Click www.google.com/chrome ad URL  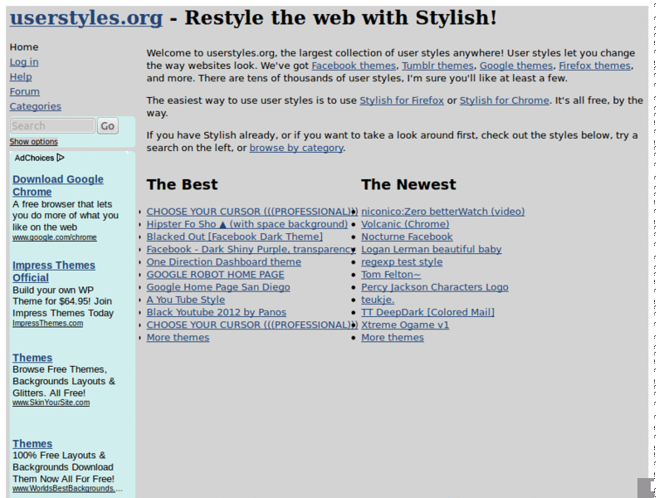[55, 237]
